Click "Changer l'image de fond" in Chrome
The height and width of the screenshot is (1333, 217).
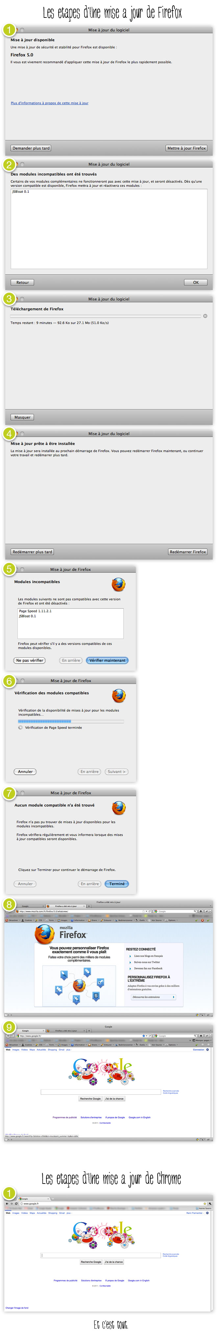pyautogui.click(x=17, y=1308)
